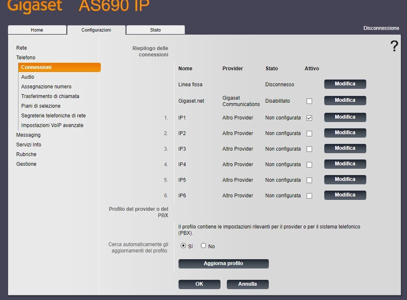
Task: Open Impostazioni VoIP avanzate
Action: pyautogui.click(x=52, y=125)
